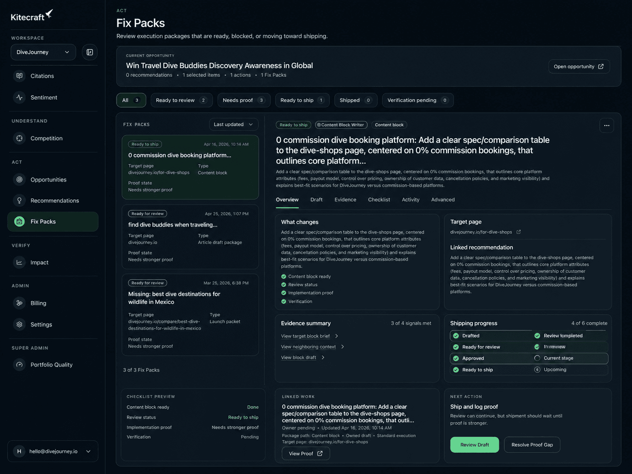Expand DiveJourney workspace dropdown
The width and height of the screenshot is (632, 474).
click(x=43, y=52)
